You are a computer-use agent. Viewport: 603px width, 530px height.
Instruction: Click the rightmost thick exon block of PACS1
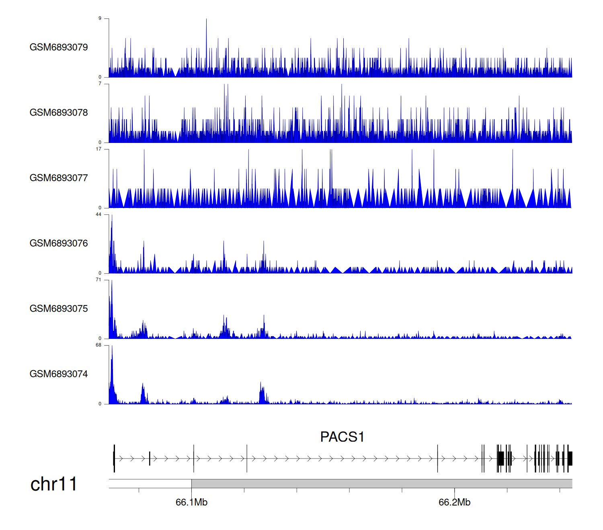(x=570, y=458)
